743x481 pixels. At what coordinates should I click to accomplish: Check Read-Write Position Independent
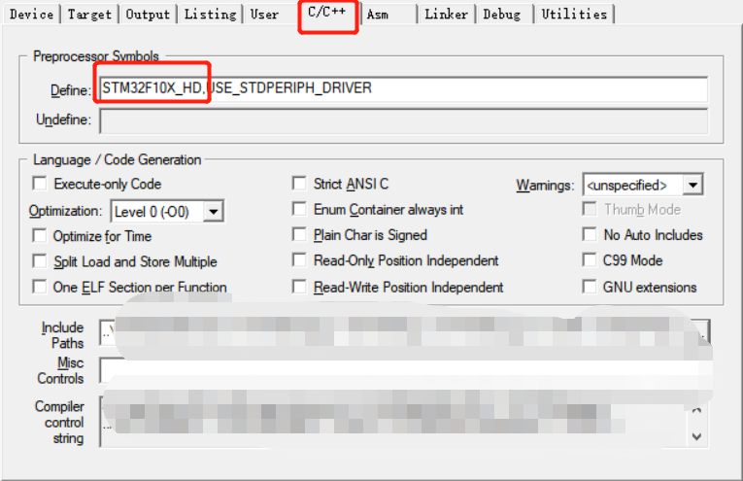(x=299, y=287)
